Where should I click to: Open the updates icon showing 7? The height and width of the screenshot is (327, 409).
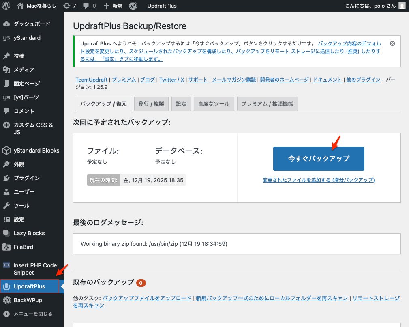pos(70,6)
